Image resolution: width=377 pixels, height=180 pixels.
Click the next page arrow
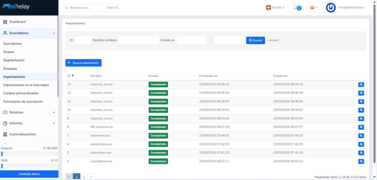[x=91, y=177]
